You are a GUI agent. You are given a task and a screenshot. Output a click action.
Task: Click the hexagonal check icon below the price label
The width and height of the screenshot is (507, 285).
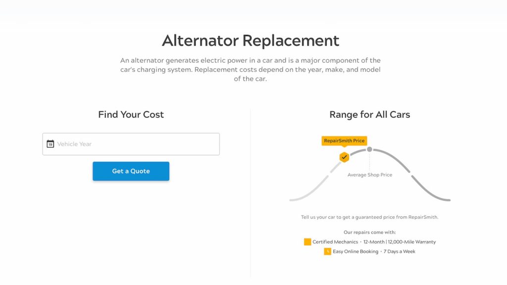point(345,157)
